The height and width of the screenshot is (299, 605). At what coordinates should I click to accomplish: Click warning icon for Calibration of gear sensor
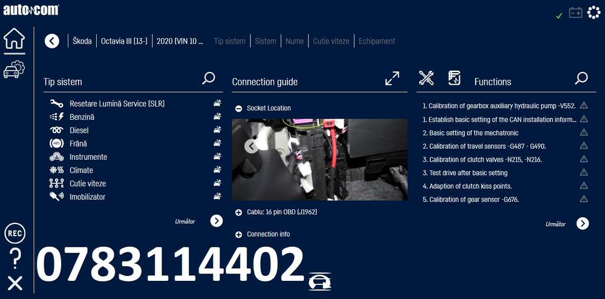point(584,199)
